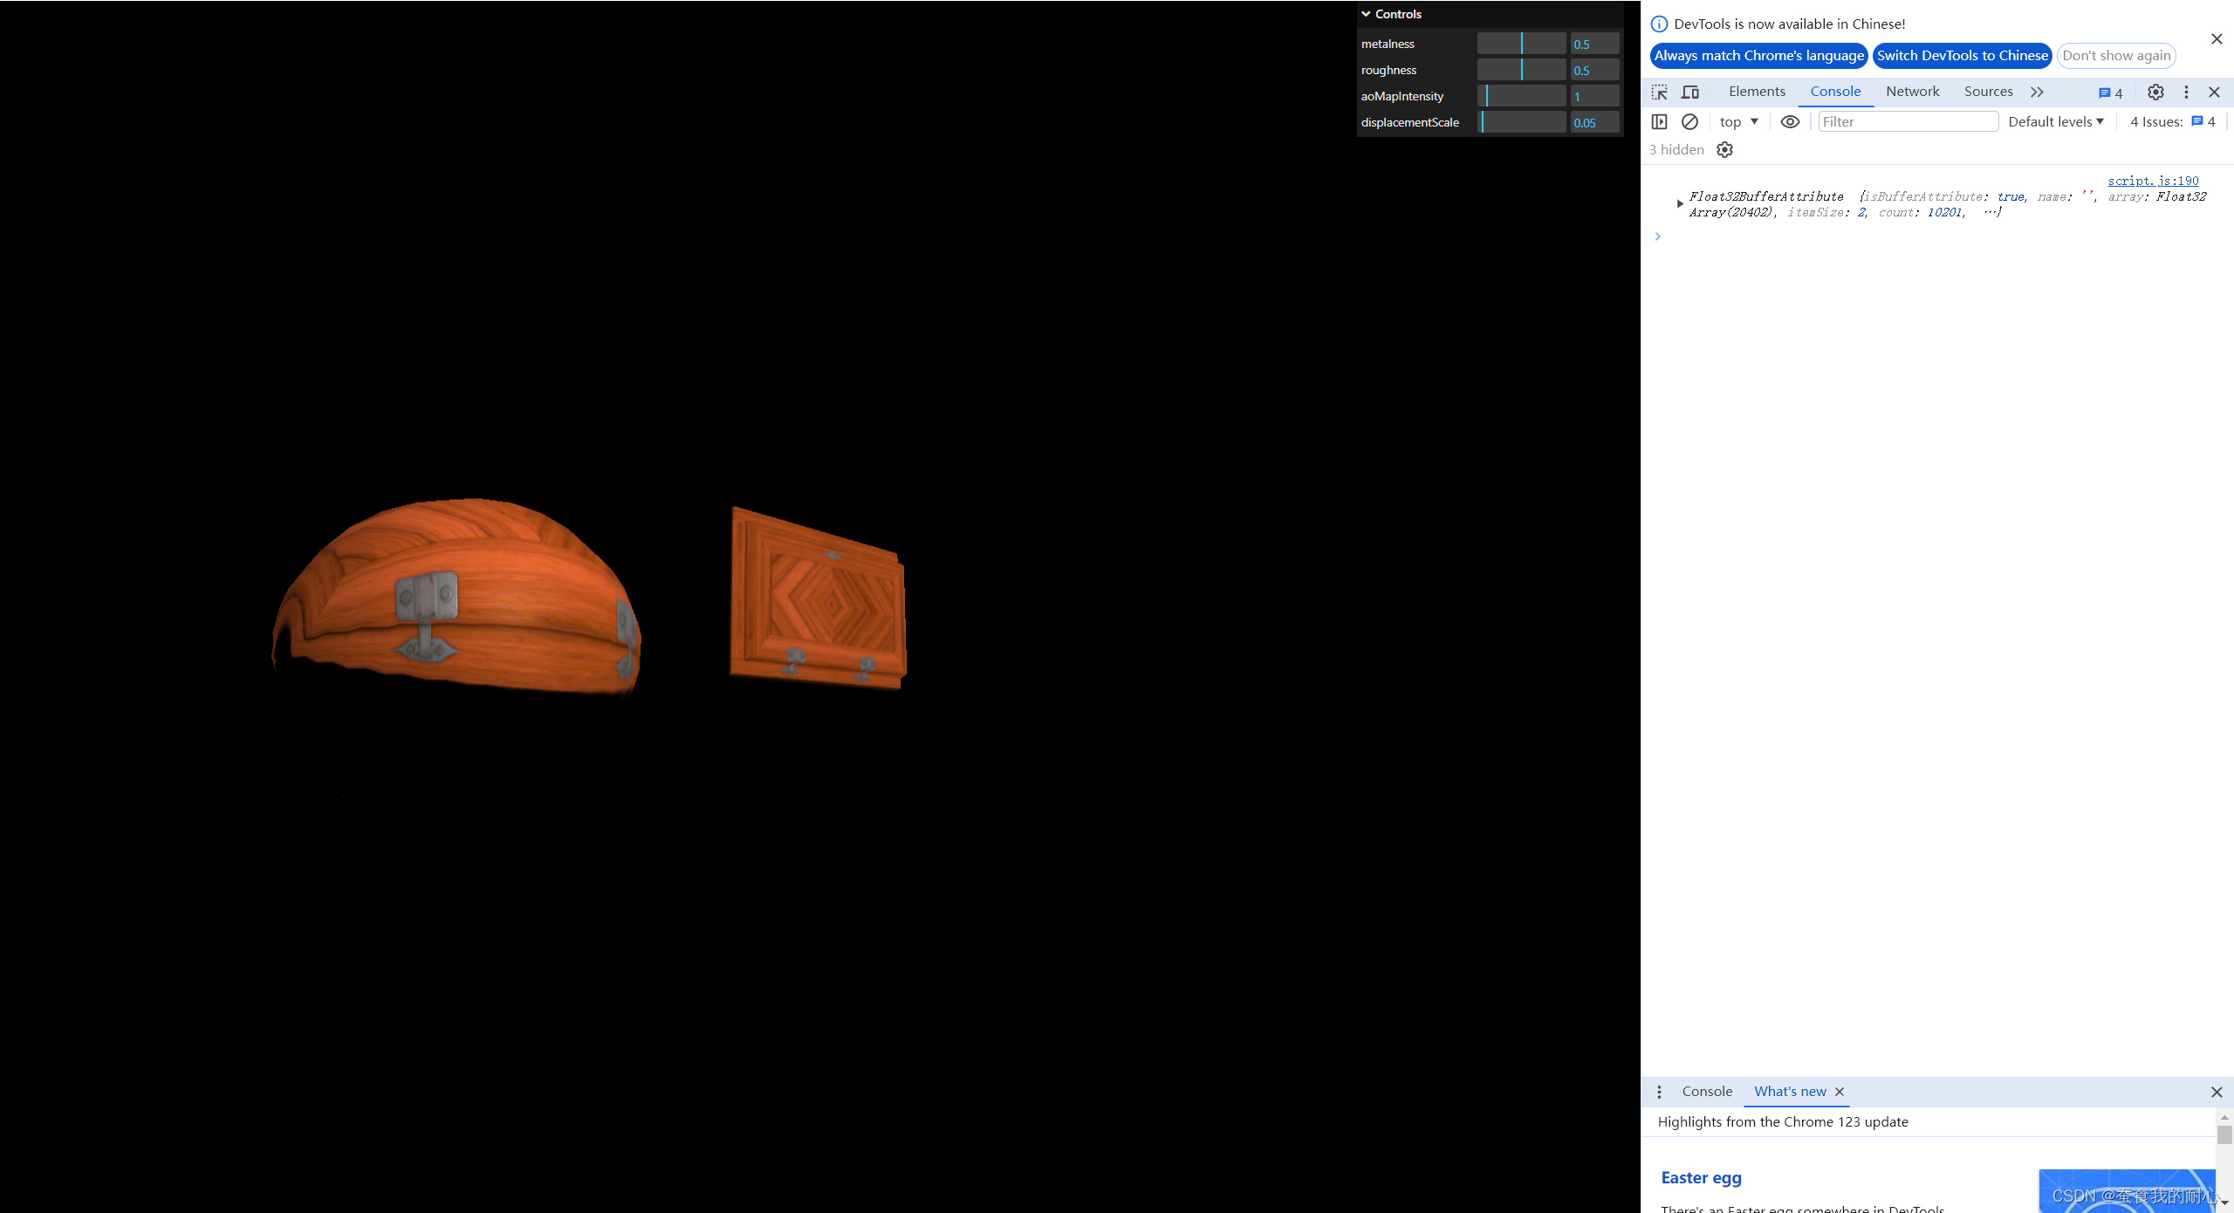
Task: Expand the Float32BufferAttribute log entry
Action: click(1680, 203)
